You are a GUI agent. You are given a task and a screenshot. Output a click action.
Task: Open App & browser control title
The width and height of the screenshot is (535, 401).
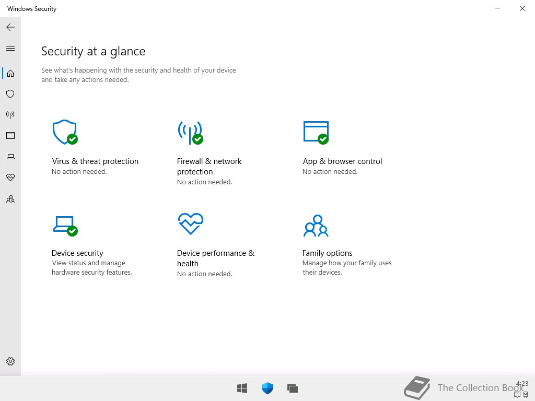click(x=342, y=161)
